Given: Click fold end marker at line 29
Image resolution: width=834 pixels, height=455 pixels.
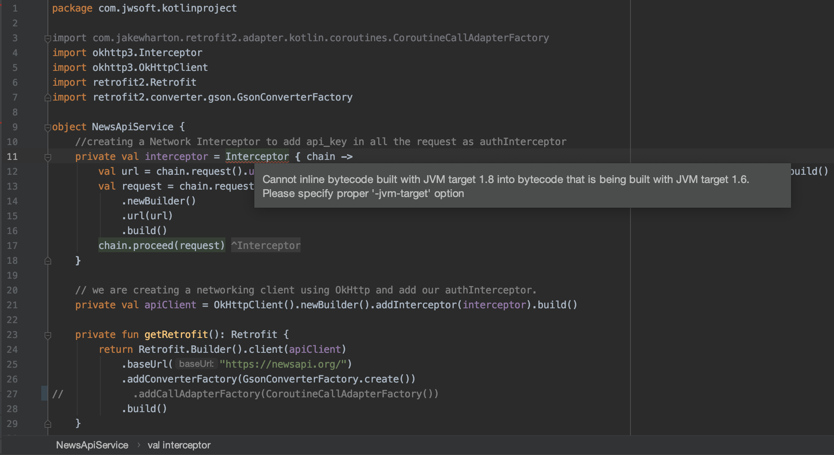Looking at the screenshot, I should [x=47, y=424].
